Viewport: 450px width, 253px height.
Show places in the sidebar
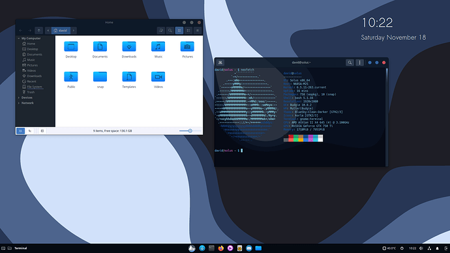pos(20,131)
